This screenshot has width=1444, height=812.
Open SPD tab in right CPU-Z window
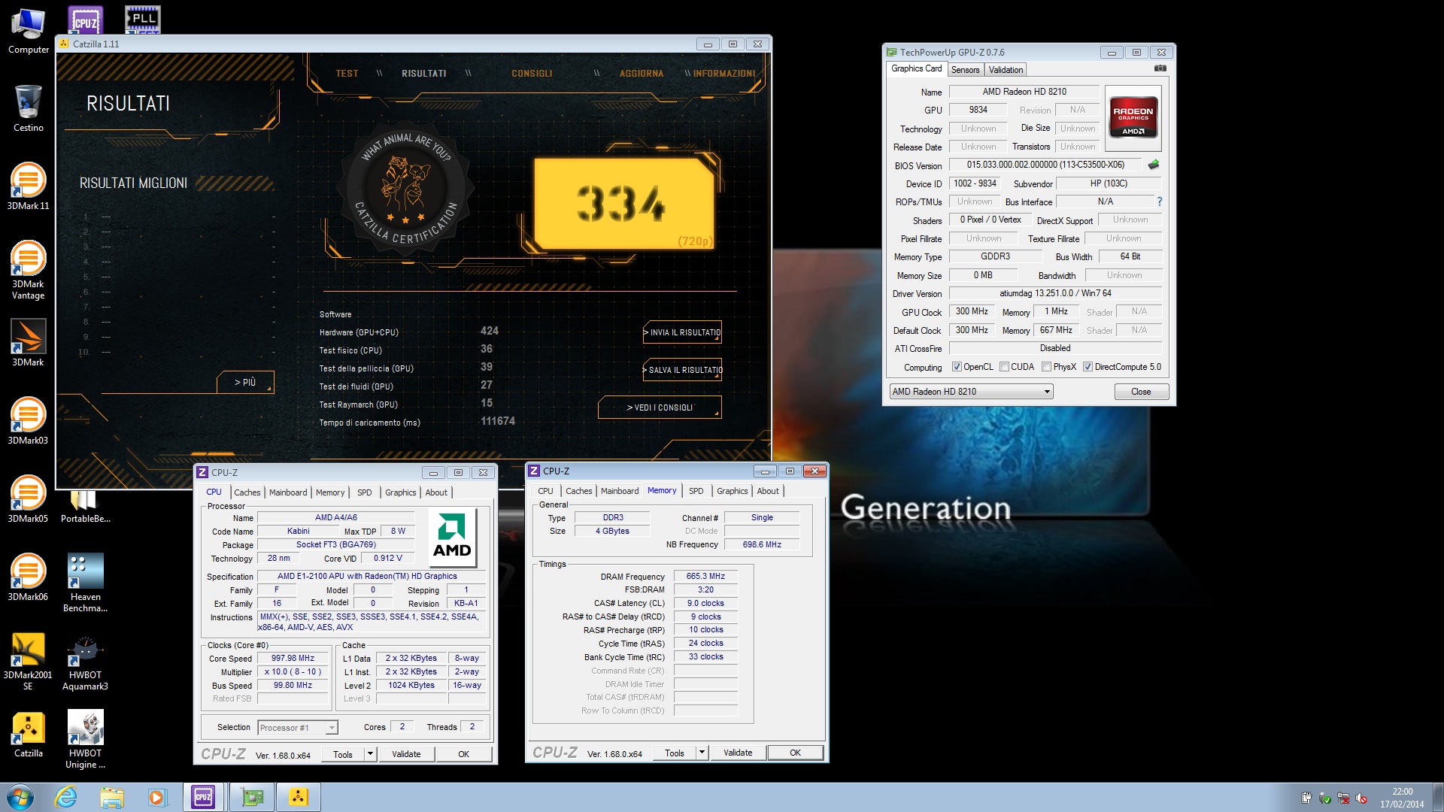pos(696,491)
